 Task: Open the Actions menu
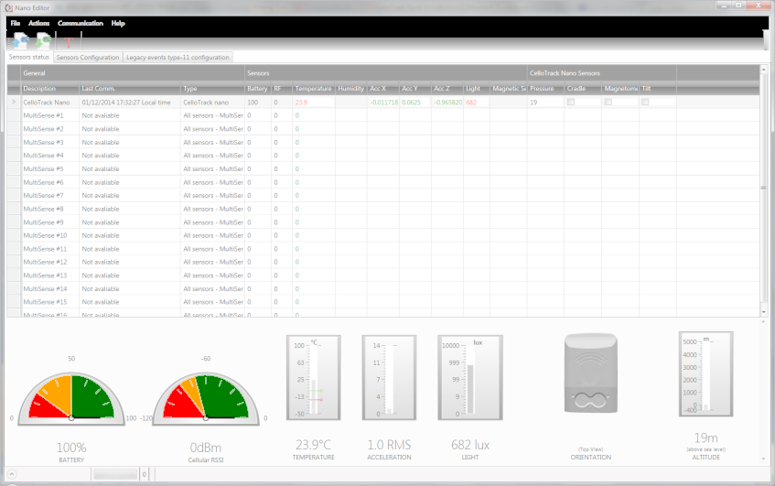tap(38, 23)
